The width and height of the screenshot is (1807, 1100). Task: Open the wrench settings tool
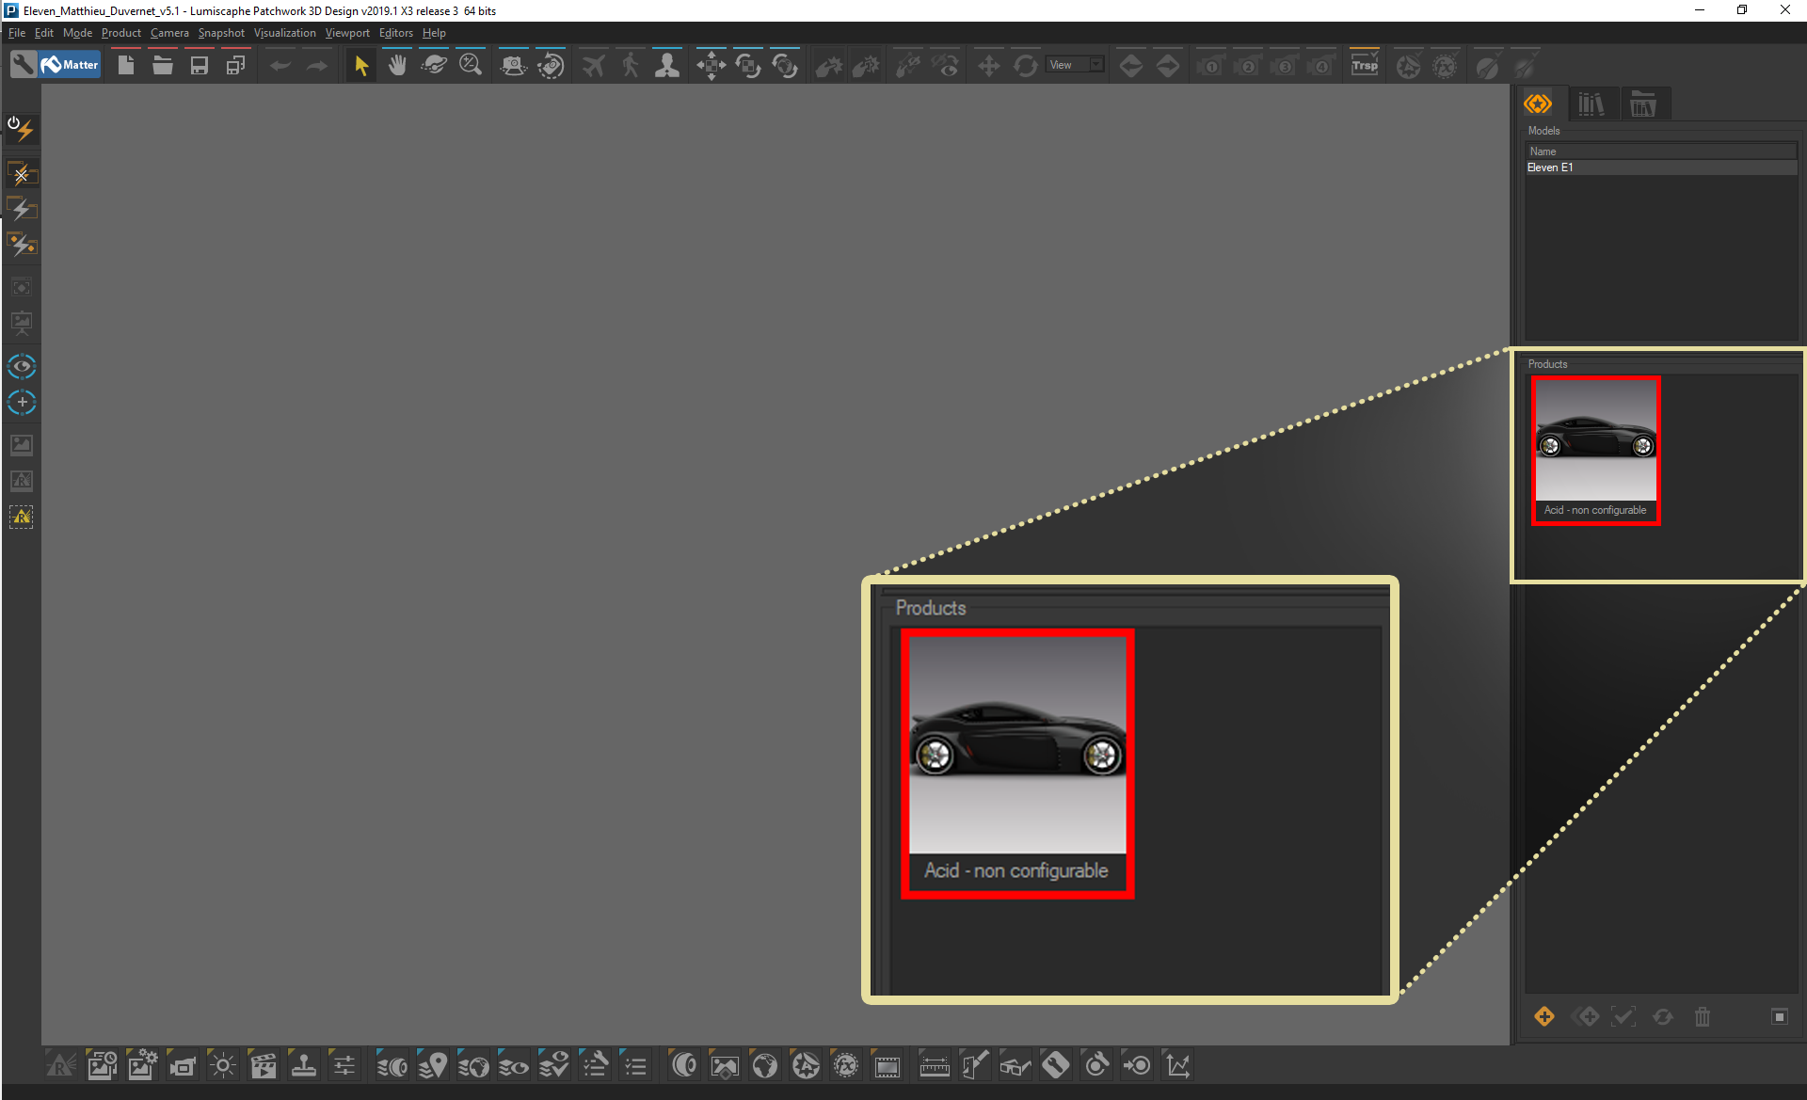tap(24, 65)
